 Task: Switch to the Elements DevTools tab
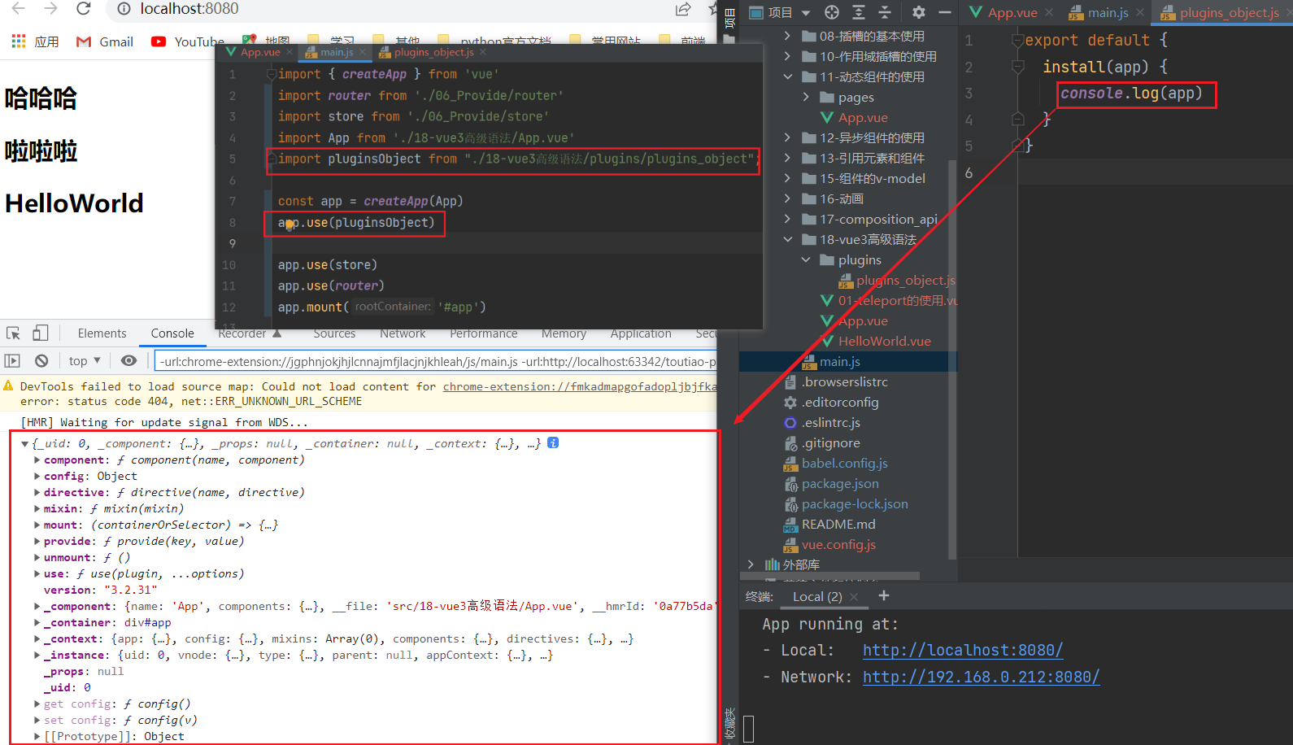[x=102, y=333]
